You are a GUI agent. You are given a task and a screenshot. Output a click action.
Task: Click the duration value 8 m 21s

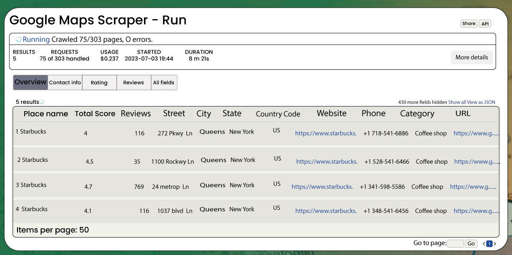tap(199, 59)
